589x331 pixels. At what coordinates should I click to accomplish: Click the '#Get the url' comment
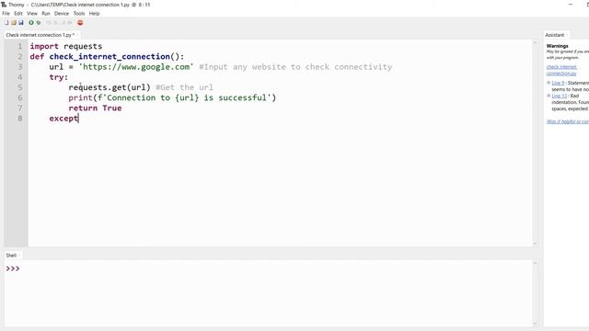point(184,87)
